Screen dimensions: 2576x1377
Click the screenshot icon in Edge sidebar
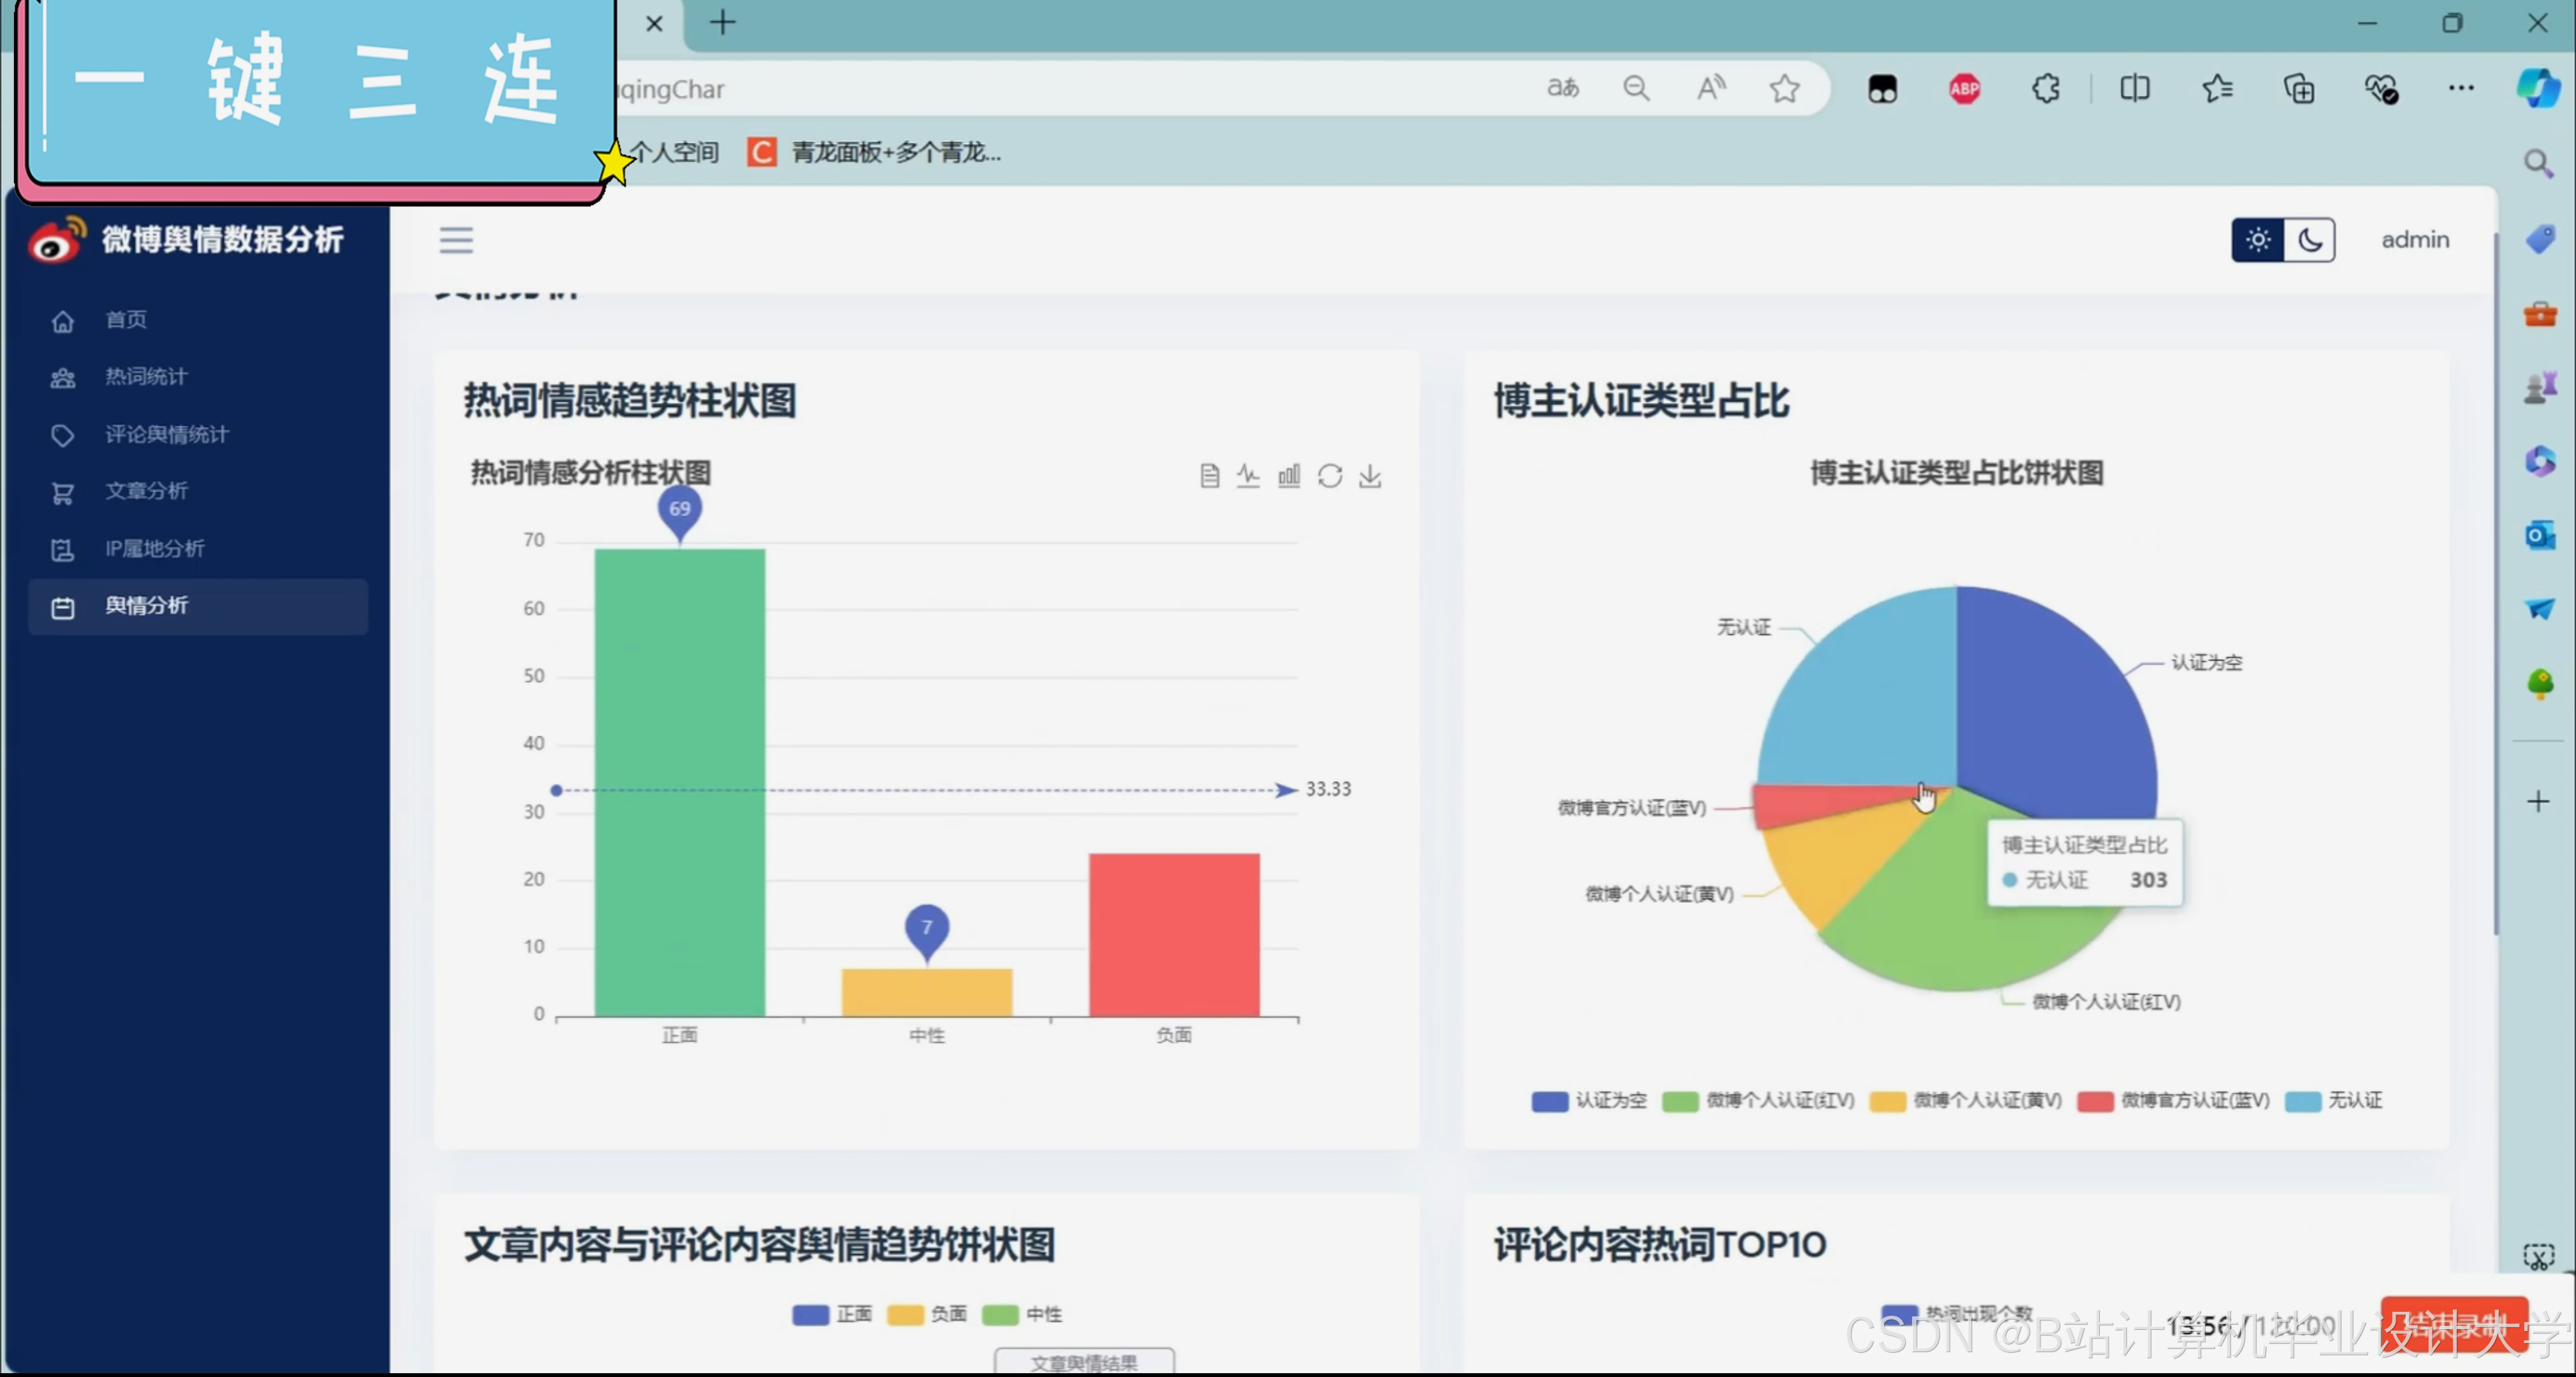pos(2538,1256)
